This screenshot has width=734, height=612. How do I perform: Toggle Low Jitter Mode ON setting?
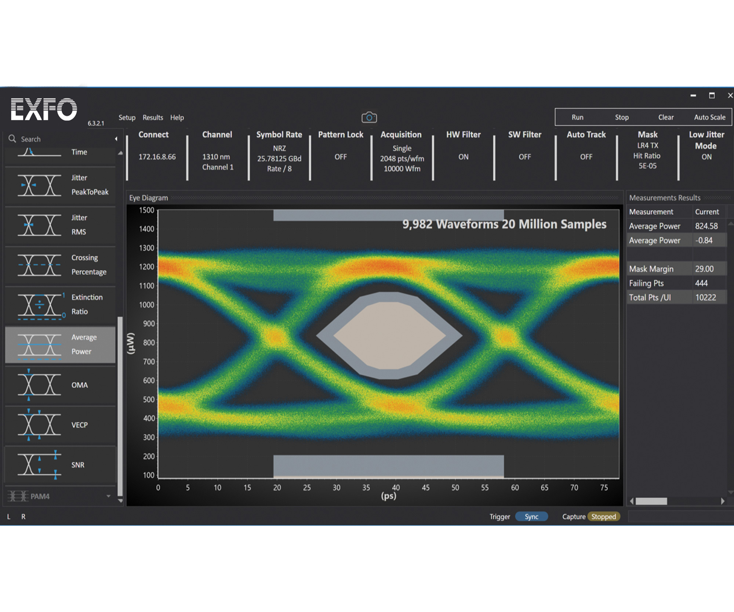[x=706, y=157]
